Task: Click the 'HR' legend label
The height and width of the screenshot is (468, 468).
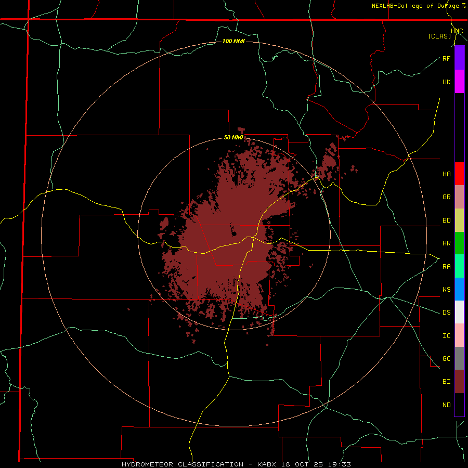Action: pos(446,243)
